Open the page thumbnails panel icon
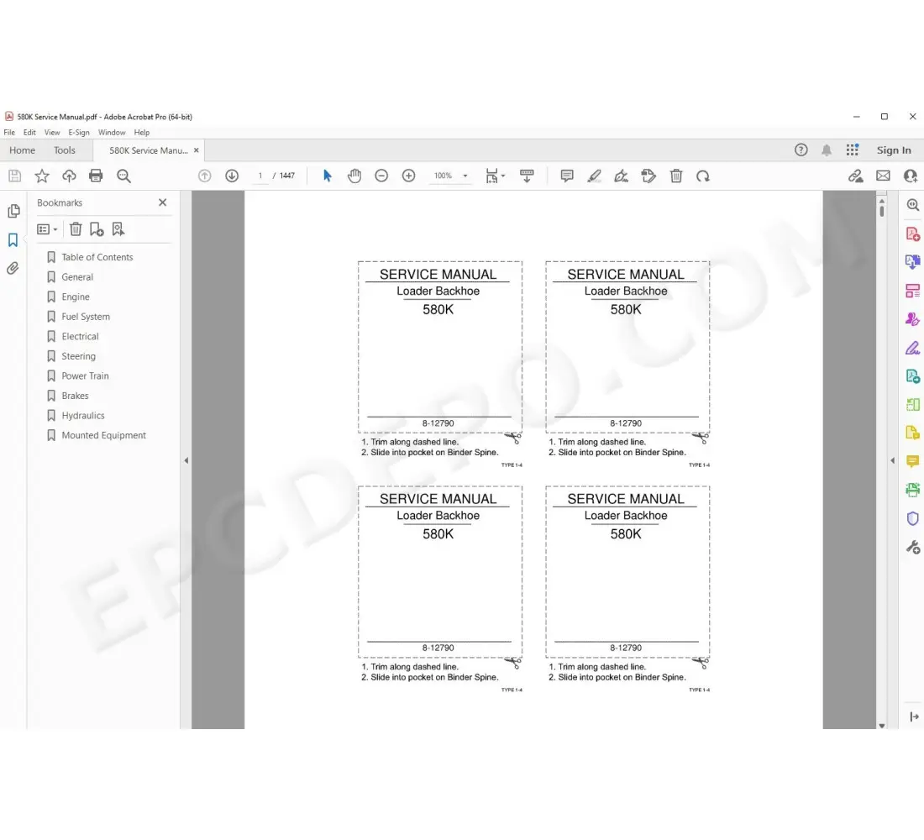Image resolution: width=924 pixels, height=840 pixels. [x=13, y=211]
